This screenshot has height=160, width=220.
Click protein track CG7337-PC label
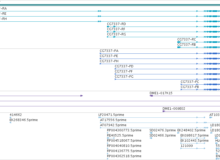point(190,82)
